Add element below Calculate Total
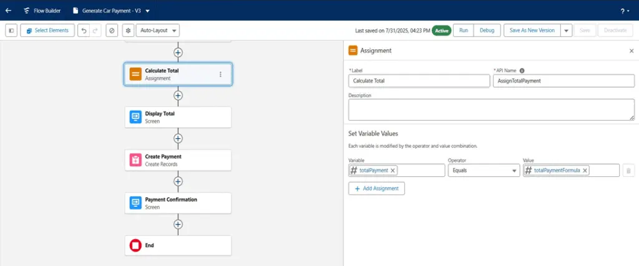The height and width of the screenshot is (266, 639). [178, 95]
